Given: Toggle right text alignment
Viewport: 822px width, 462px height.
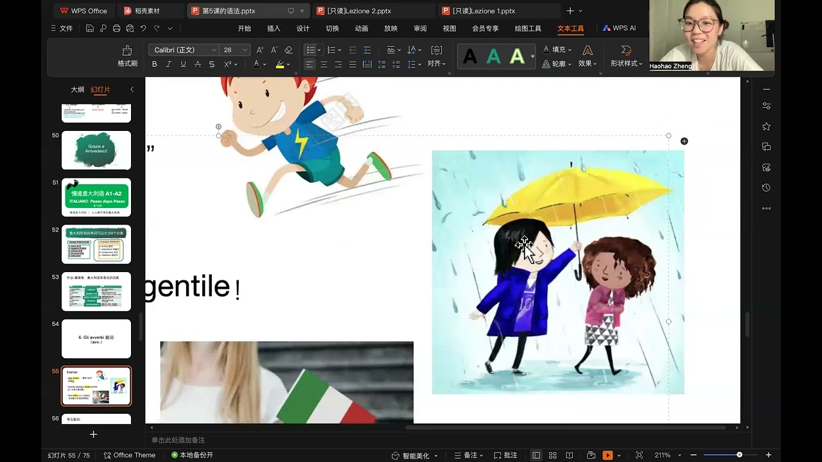Looking at the screenshot, I should tap(338, 64).
